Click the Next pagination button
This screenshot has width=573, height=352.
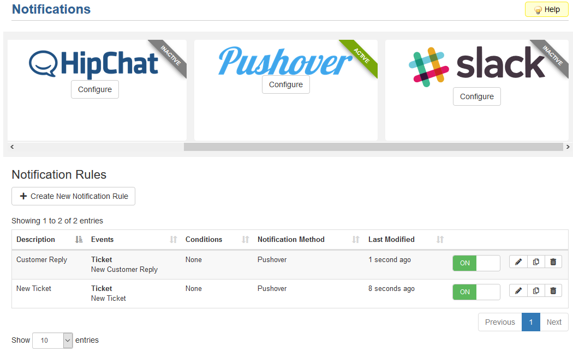(x=554, y=322)
